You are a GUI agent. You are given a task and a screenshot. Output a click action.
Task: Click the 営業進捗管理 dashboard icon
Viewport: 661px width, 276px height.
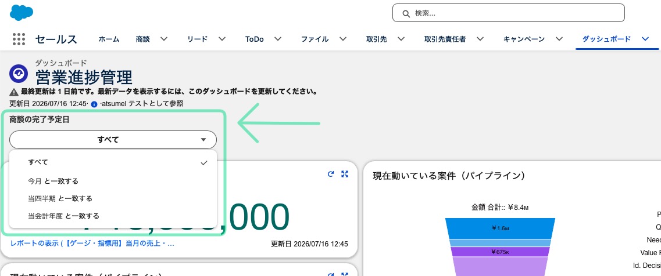coord(19,73)
